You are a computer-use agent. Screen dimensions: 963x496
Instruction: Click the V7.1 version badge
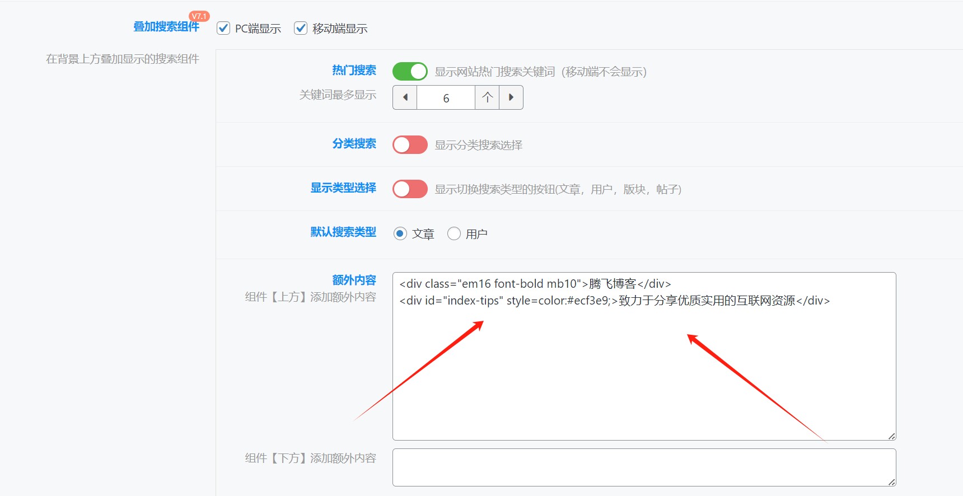tap(199, 16)
